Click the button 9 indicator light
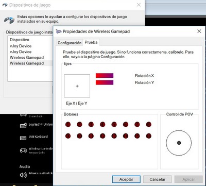206x186 pixels. coord(68,136)
